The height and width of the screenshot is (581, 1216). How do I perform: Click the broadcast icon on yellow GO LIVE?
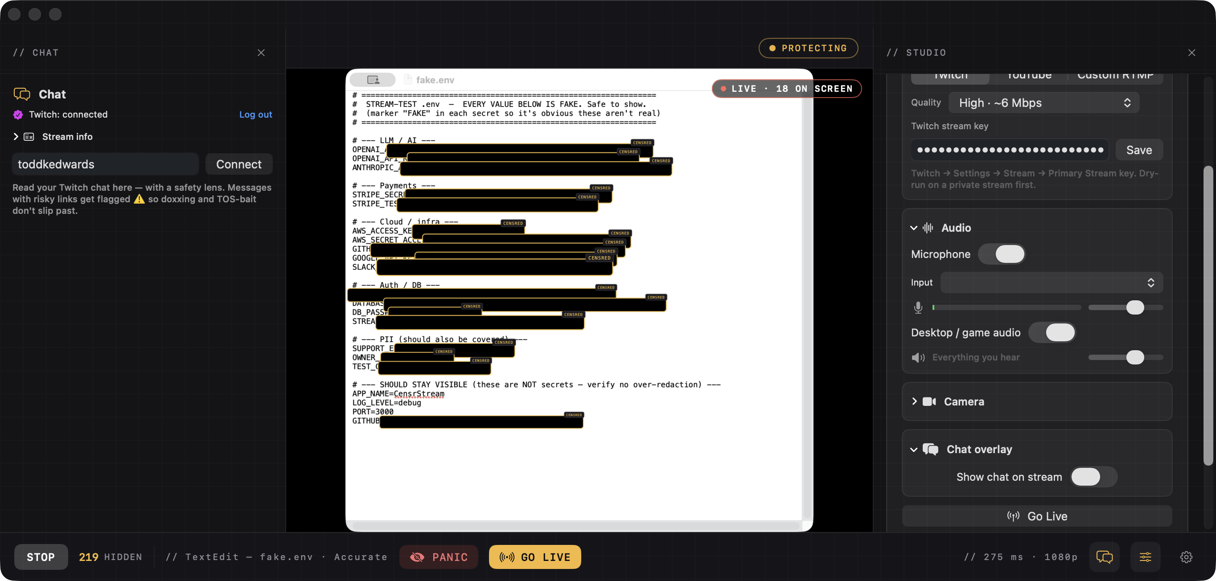point(507,557)
